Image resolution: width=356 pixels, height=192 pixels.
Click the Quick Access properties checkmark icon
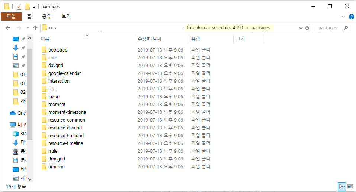pyautogui.click(x=19, y=7)
